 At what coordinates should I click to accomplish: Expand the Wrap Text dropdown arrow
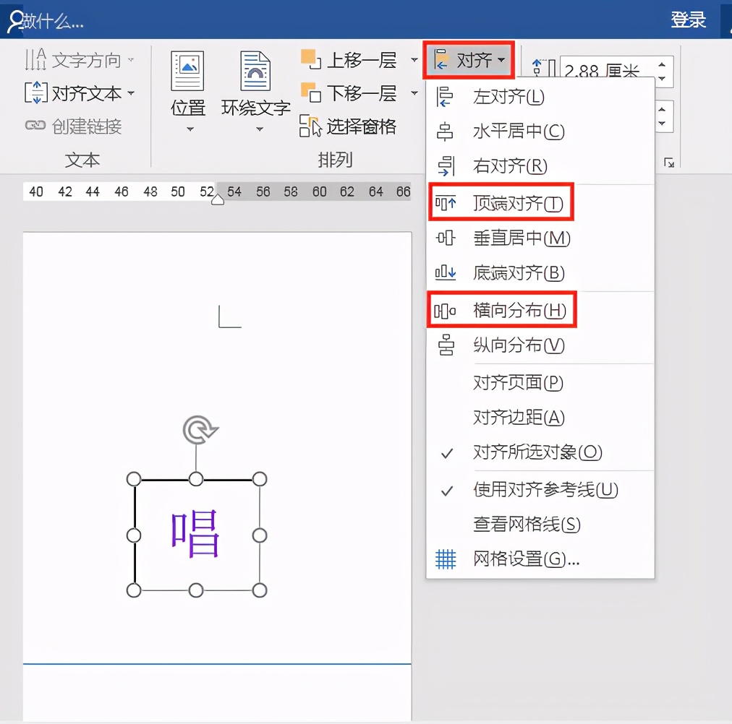[260, 129]
